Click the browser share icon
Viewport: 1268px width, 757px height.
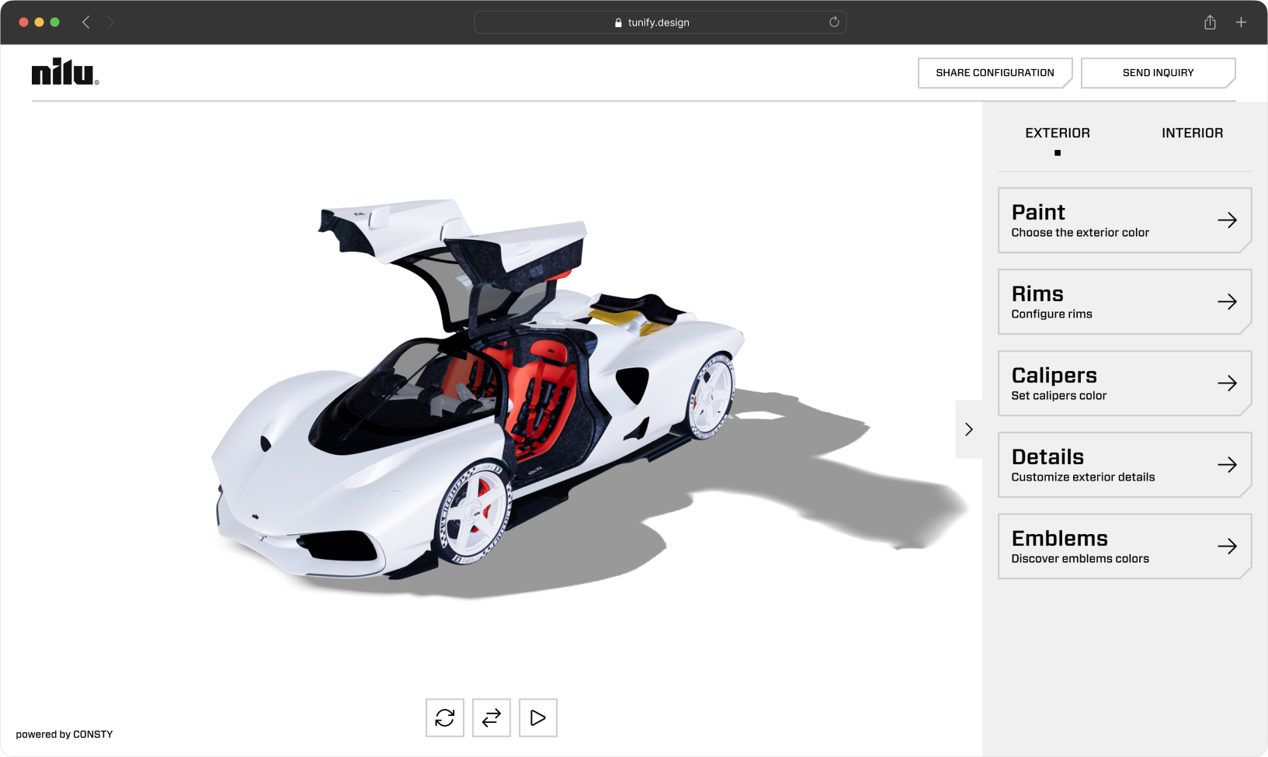coord(1210,23)
